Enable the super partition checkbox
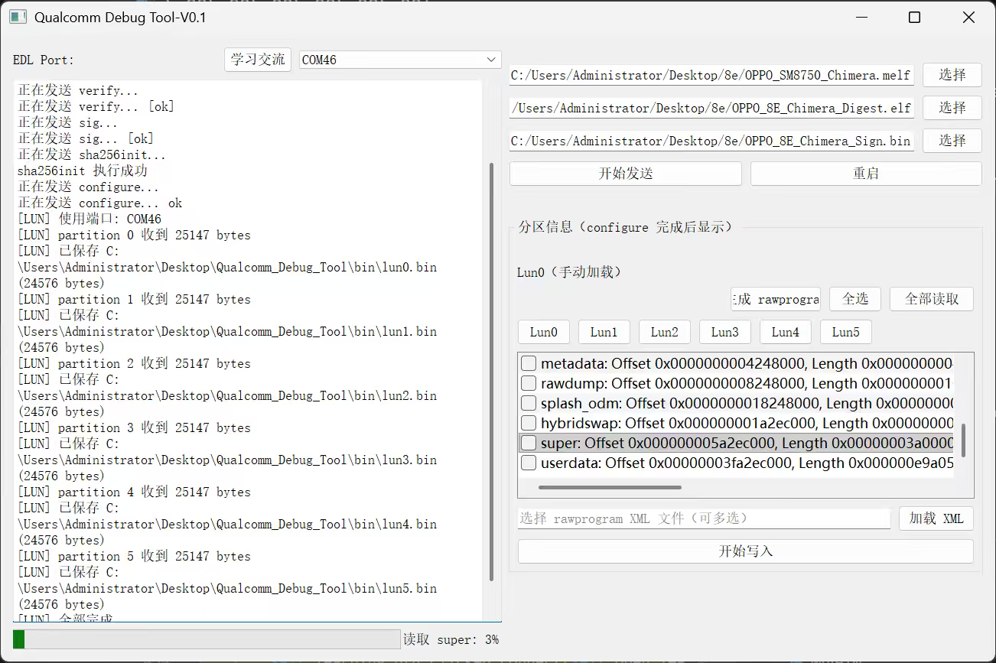996x663 pixels. tap(529, 443)
